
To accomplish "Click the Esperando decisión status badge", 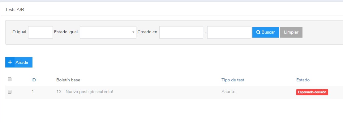I will coord(312,92).
